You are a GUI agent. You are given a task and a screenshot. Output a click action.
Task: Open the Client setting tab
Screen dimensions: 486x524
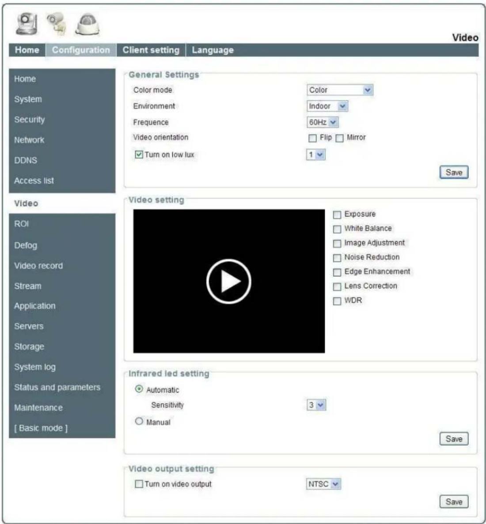(x=151, y=50)
